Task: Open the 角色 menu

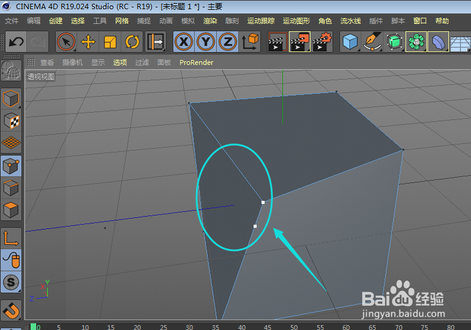Action: [x=325, y=21]
